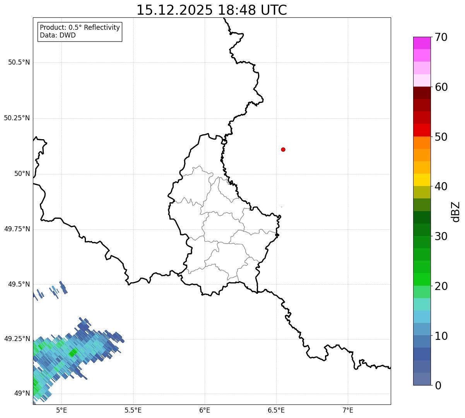This screenshot has height=418, width=465.
Task: Click the 60 tick on the colorbar
Action: (441, 87)
